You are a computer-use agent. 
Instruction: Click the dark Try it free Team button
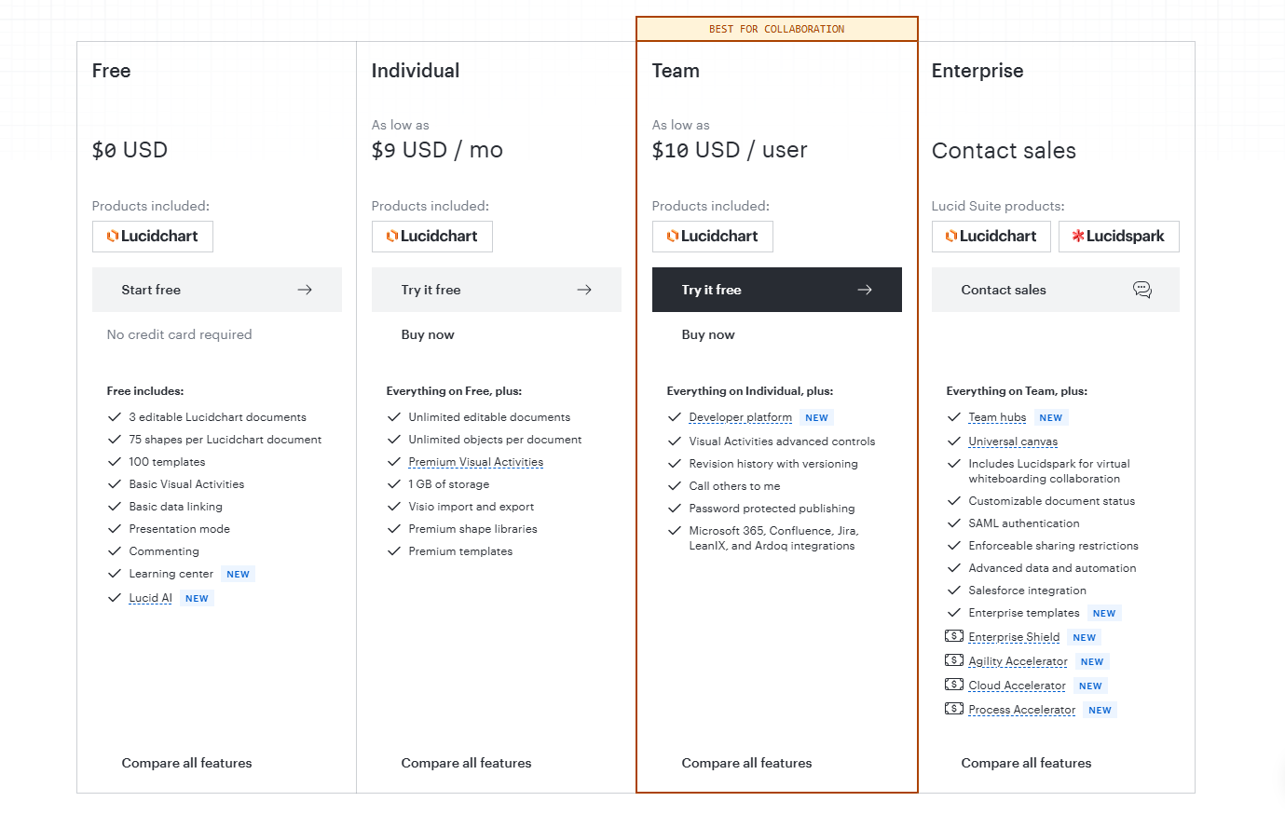click(777, 290)
